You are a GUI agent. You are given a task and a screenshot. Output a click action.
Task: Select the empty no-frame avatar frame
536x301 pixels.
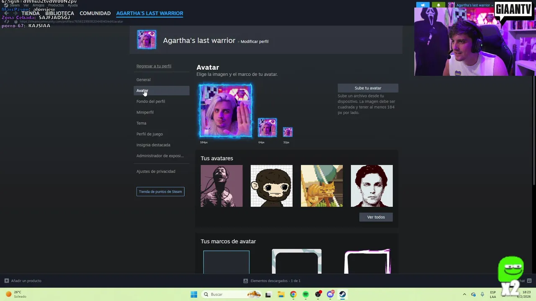[x=226, y=262]
